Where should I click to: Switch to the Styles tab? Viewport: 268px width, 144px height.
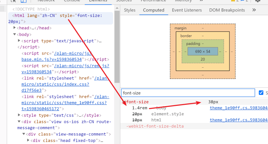pyautogui.click(x=130, y=10)
